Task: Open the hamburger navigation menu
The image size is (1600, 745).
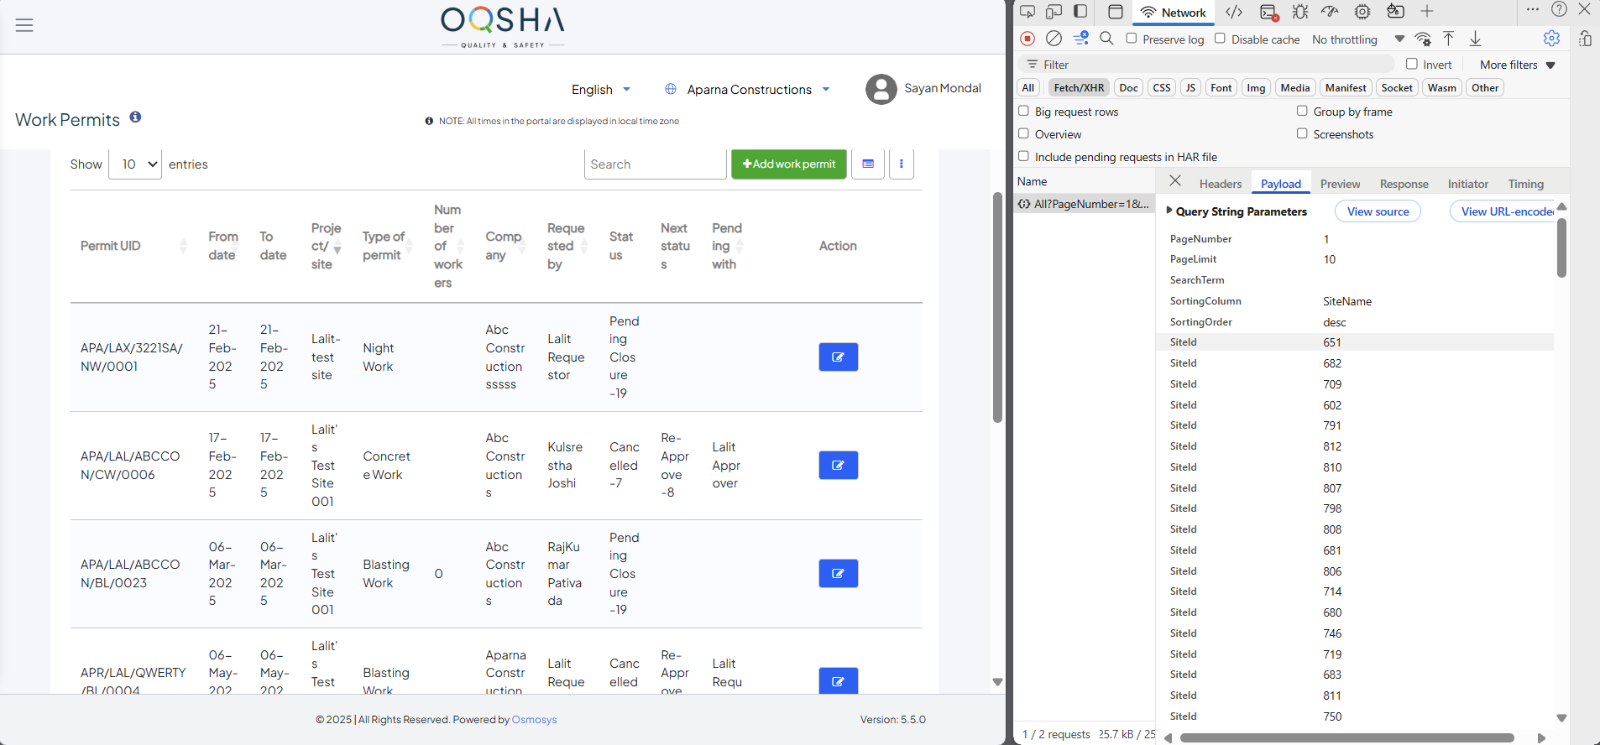Action: point(24,25)
